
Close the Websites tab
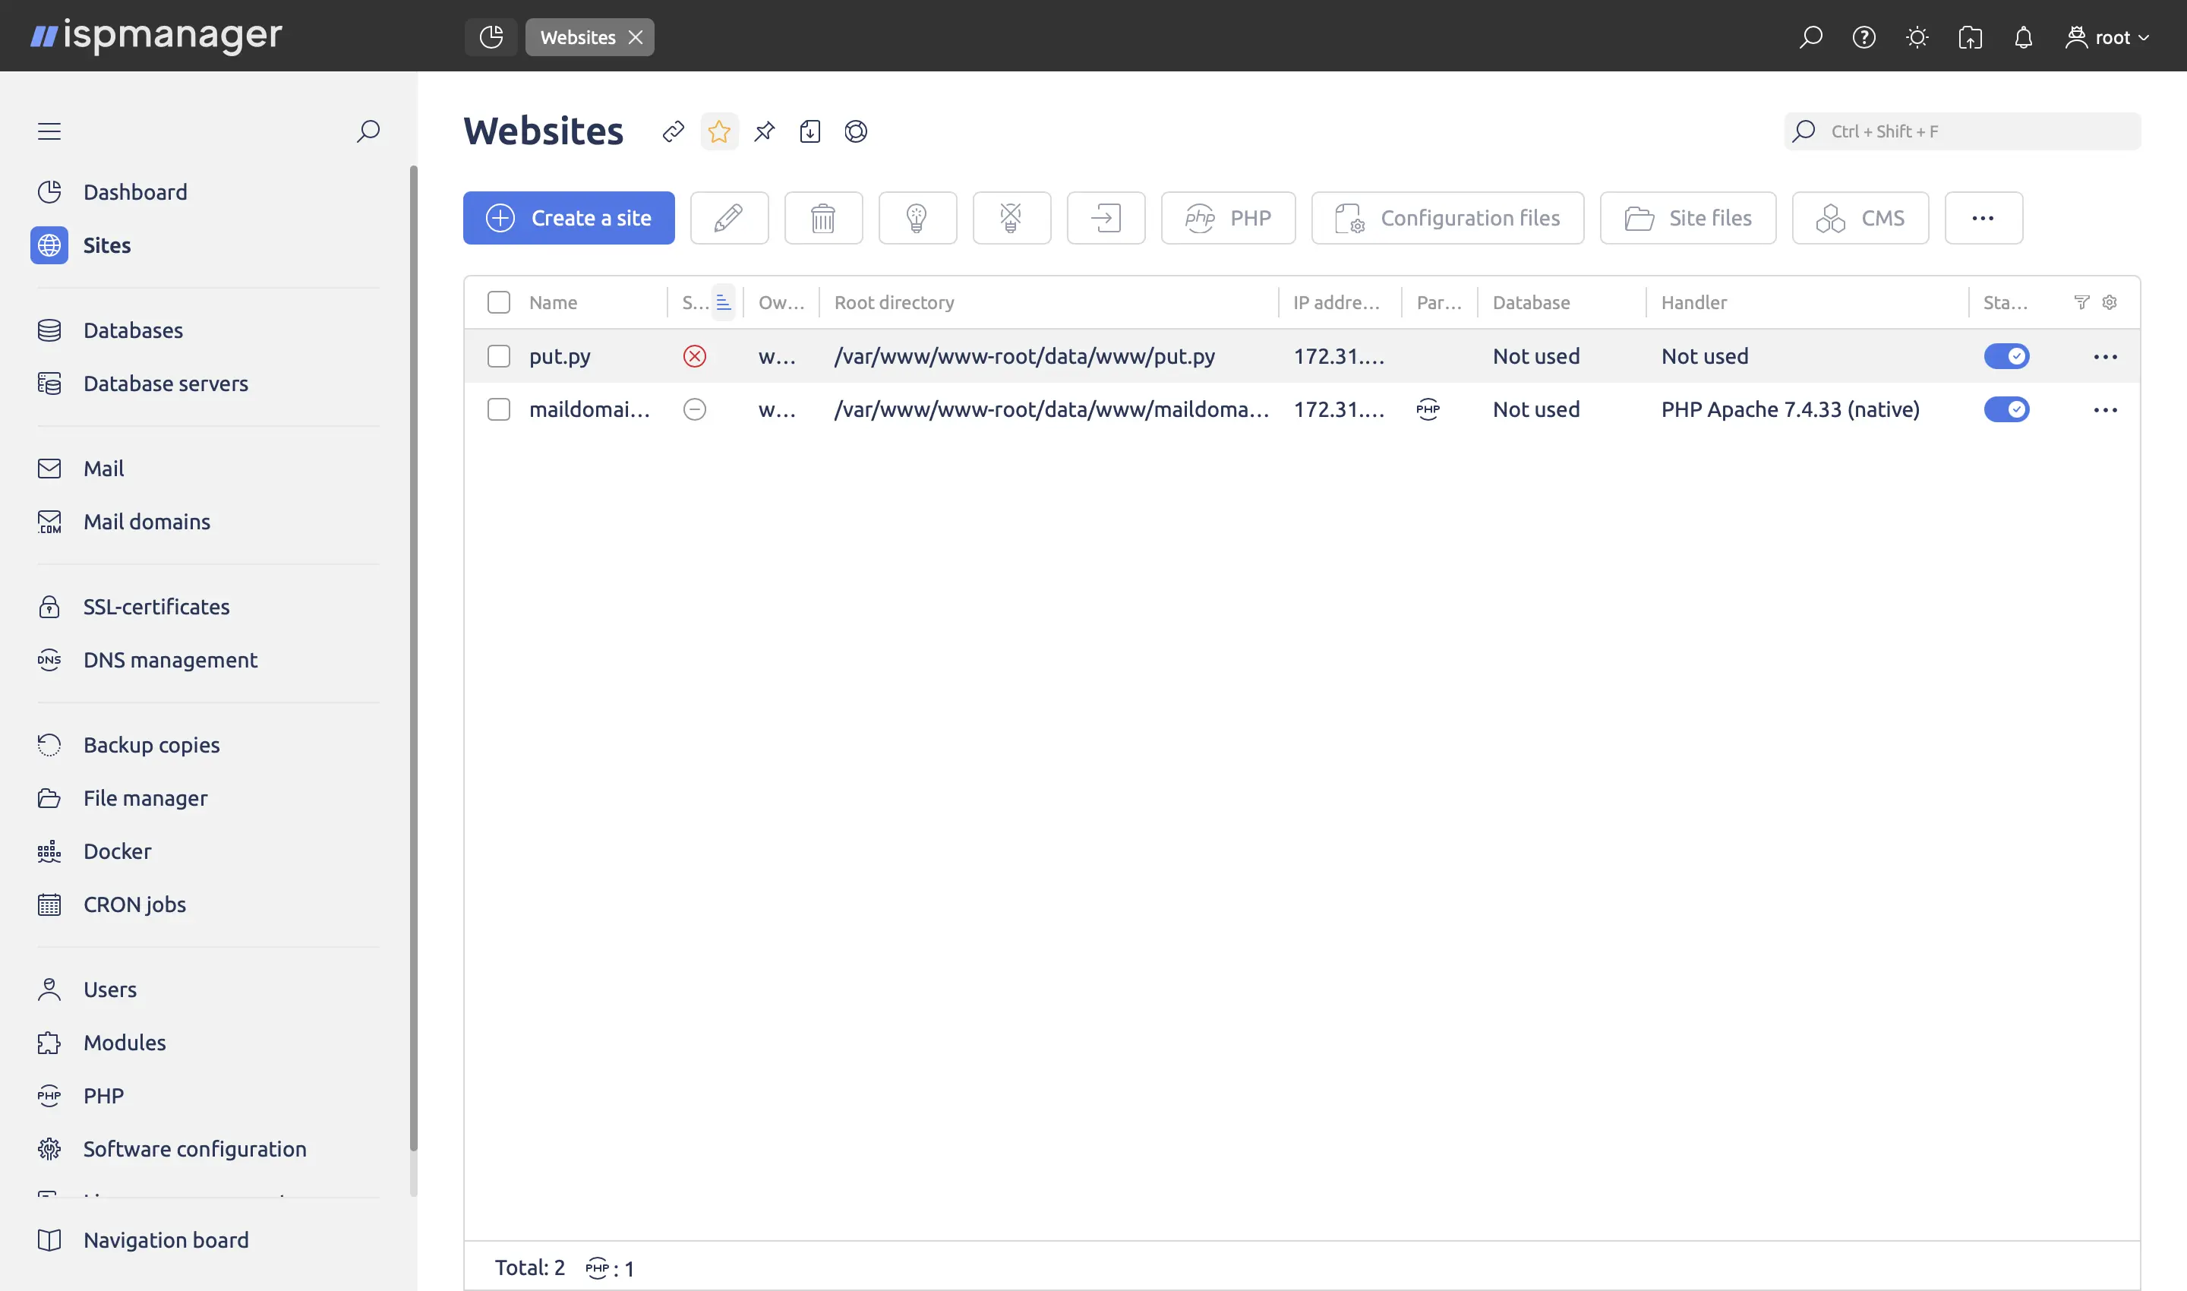coord(636,36)
